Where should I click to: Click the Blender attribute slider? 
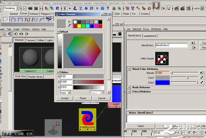click(185, 72)
